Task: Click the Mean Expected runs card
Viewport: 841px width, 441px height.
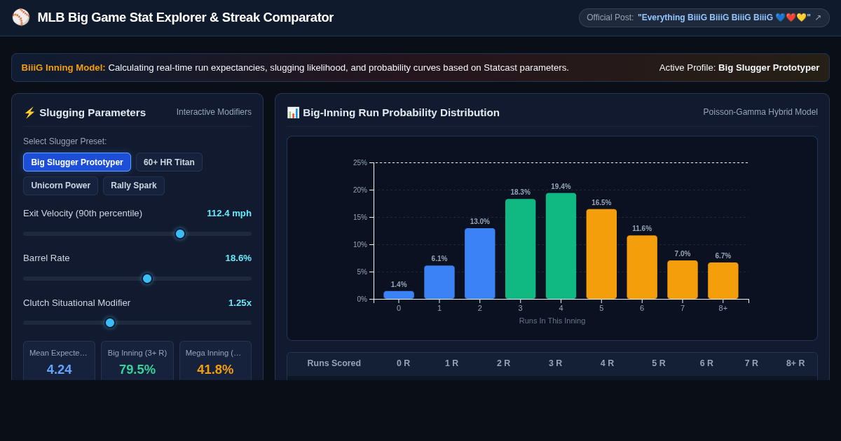Action: click(x=60, y=360)
